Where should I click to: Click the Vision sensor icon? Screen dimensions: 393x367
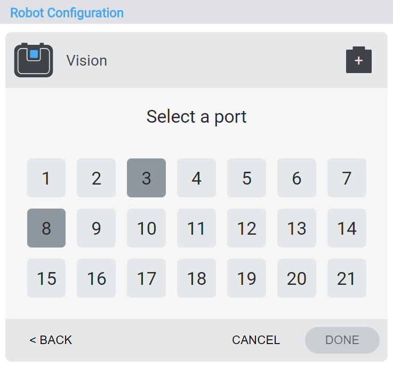tap(34, 60)
